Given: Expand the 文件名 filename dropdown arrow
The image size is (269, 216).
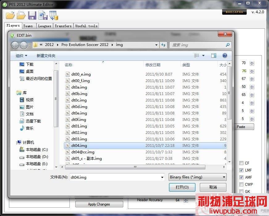Looking at the screenshot, I should (162, 177).
